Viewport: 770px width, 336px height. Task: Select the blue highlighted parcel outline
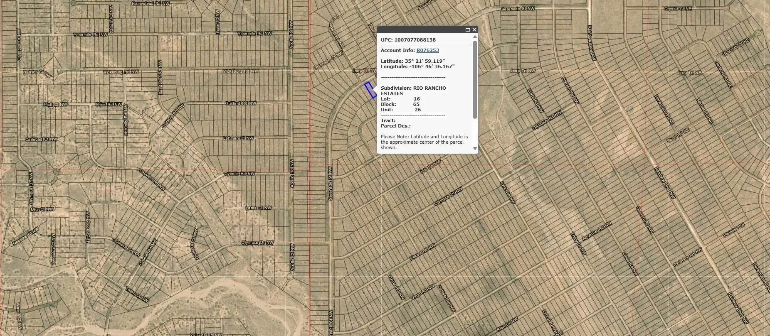coord(370,90)
